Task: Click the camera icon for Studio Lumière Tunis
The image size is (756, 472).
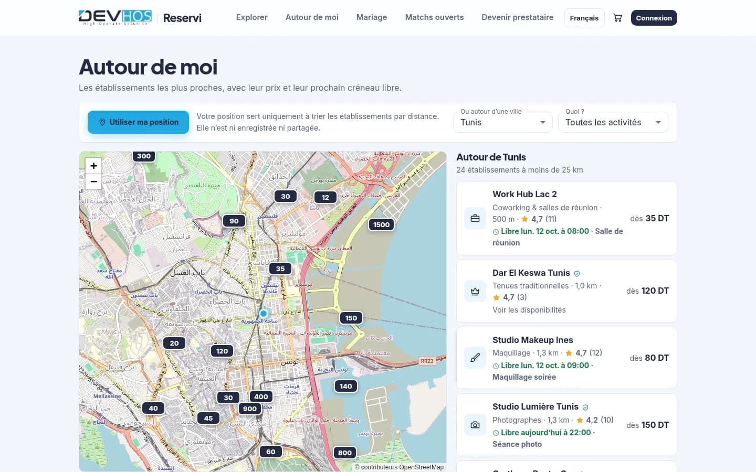Action: pos(475,425)
